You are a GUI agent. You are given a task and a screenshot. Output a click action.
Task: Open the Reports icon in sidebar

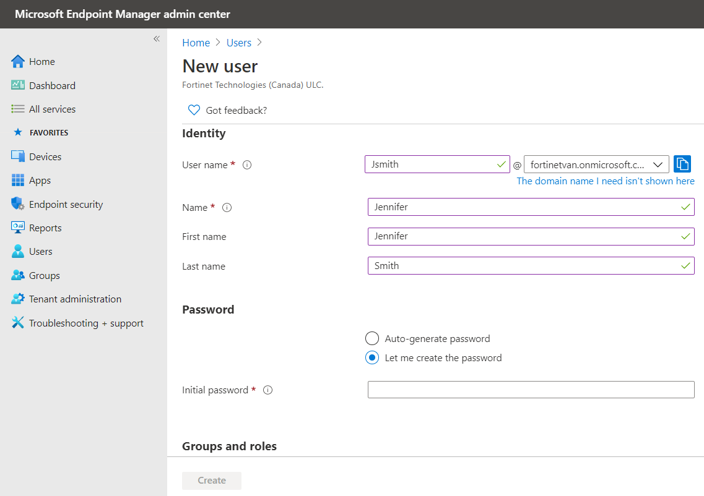17,228
